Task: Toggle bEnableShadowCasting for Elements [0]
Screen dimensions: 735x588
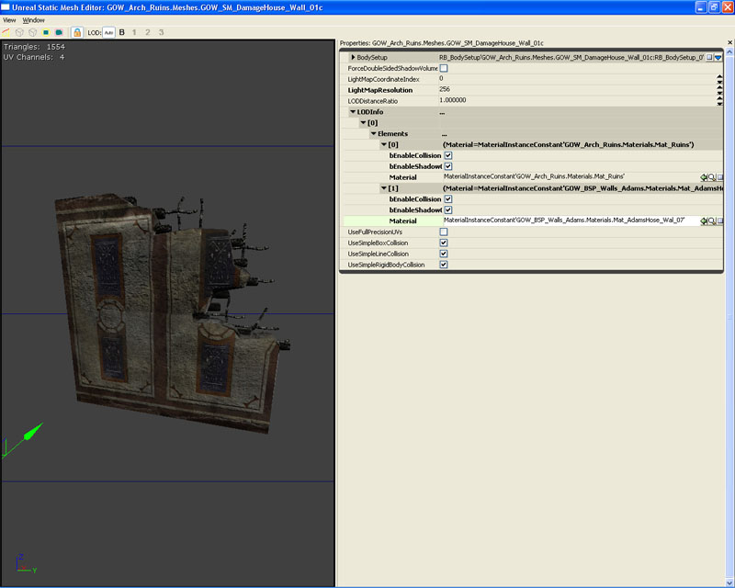Action: pyautogui.click(x=448, y=166)
